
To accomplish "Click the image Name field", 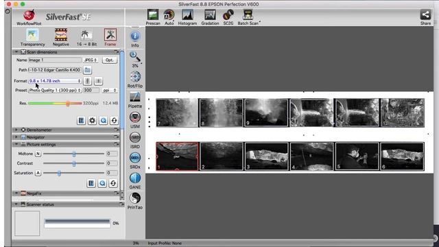I will point(55,60).
